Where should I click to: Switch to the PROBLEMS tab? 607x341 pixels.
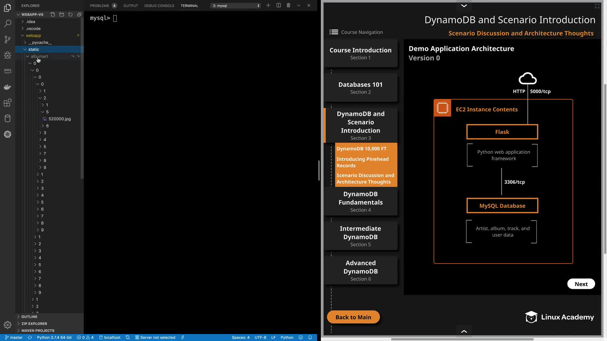[x=99, y=6]
